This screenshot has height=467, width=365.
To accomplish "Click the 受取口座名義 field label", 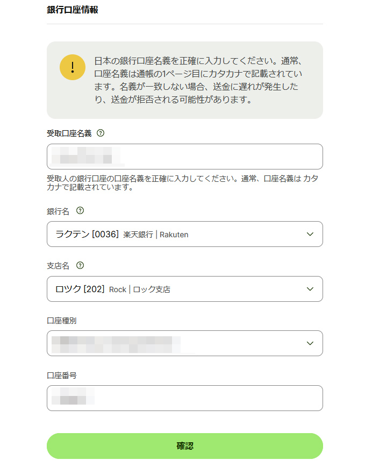I will 69,133.
